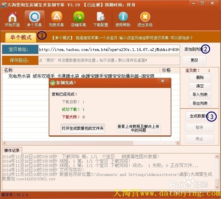Click the 下载失败 label in dialog
221x199 pixels.
click(71, 117)
